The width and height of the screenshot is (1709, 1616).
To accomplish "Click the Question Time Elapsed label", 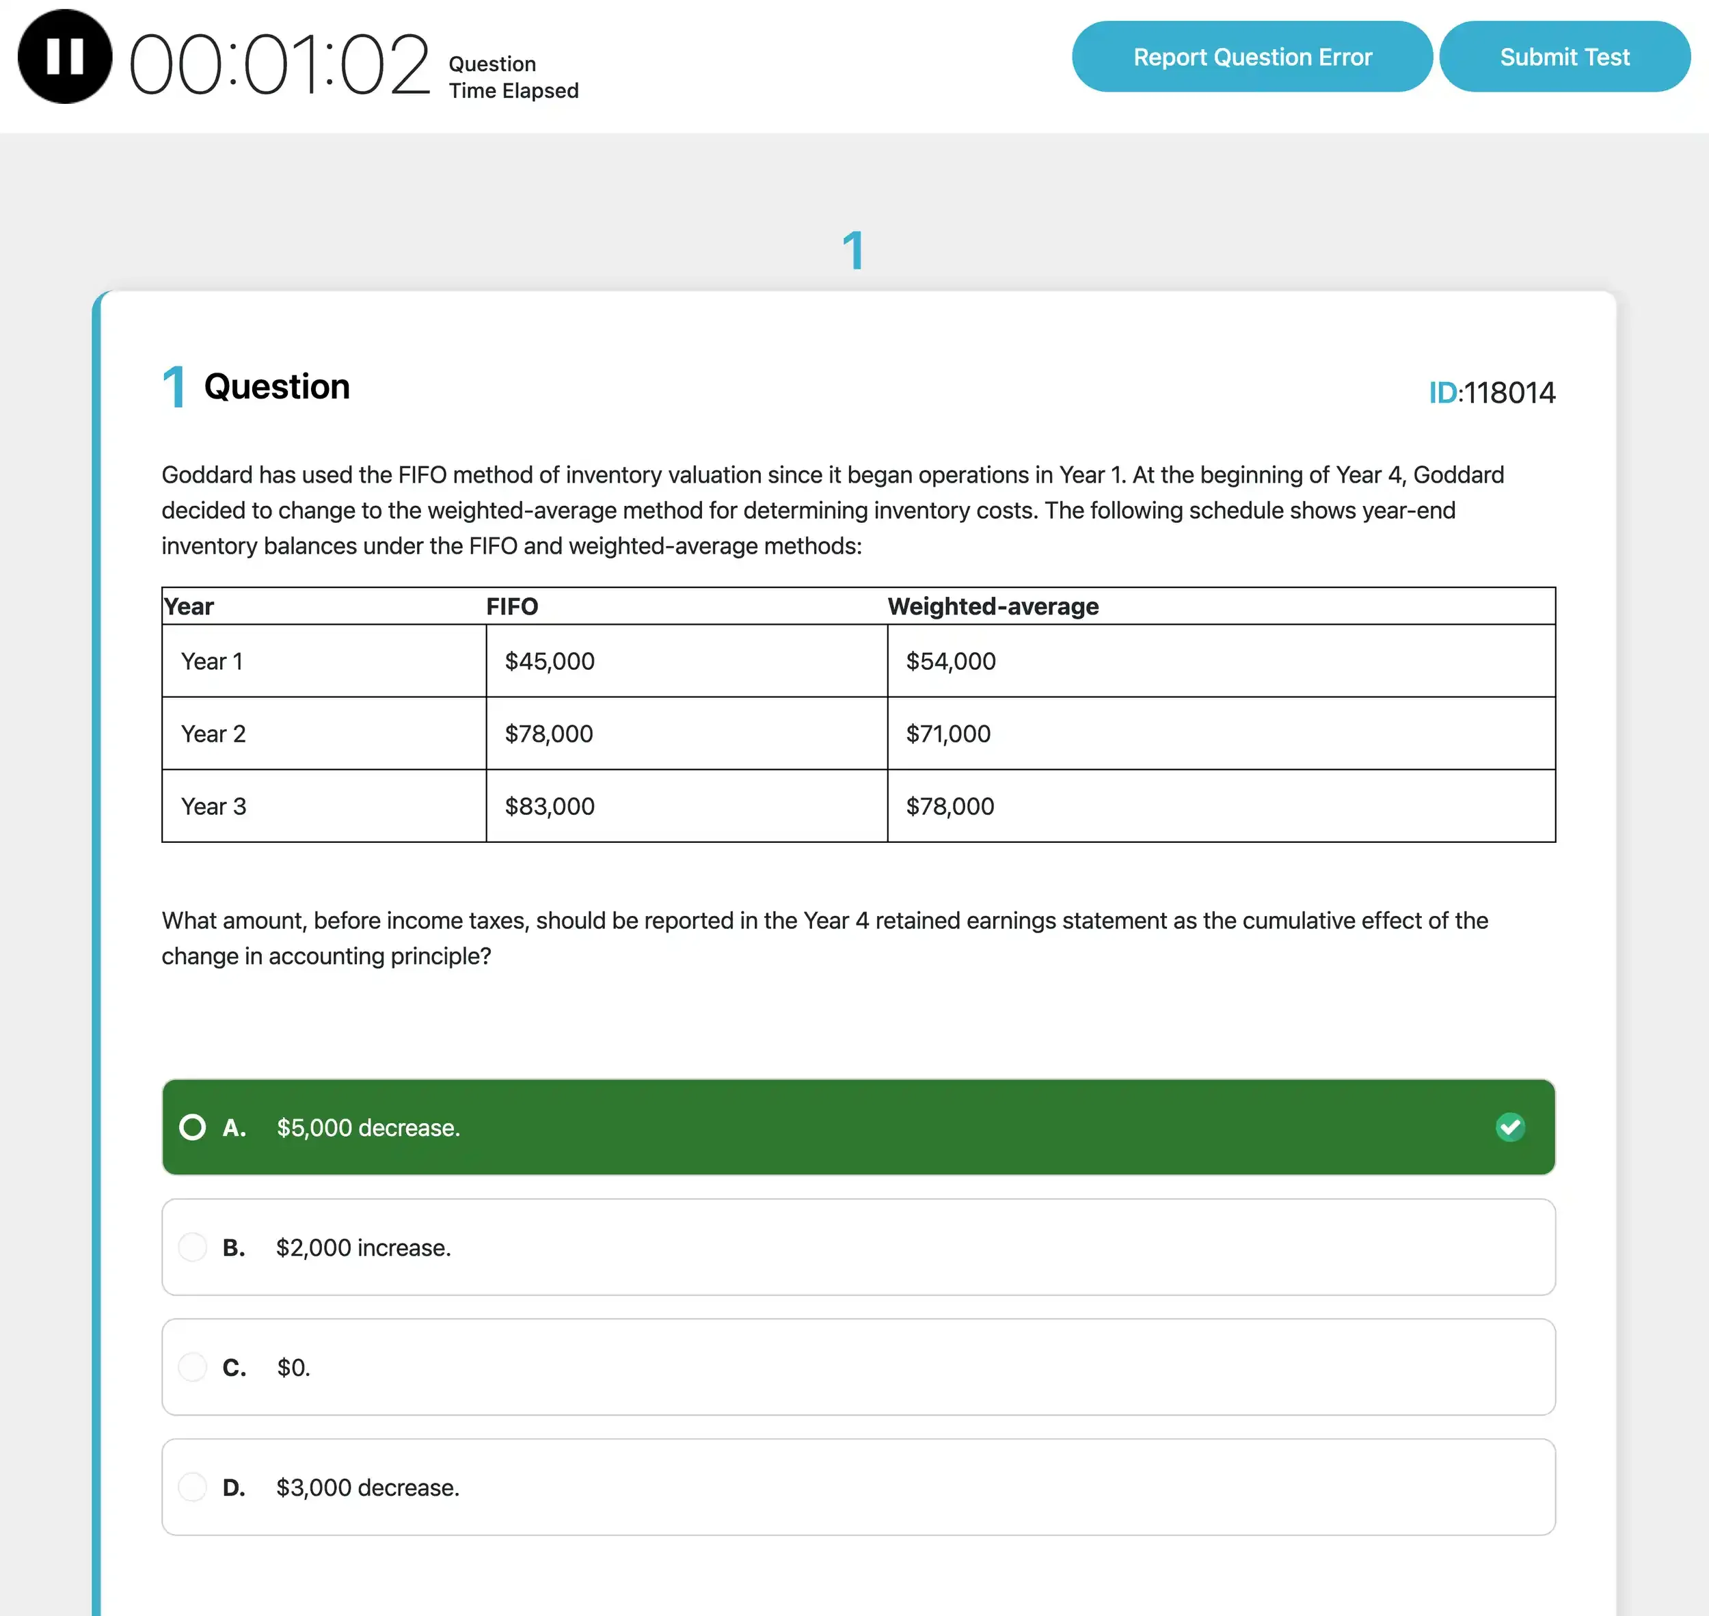I will [x=513, y=77].
